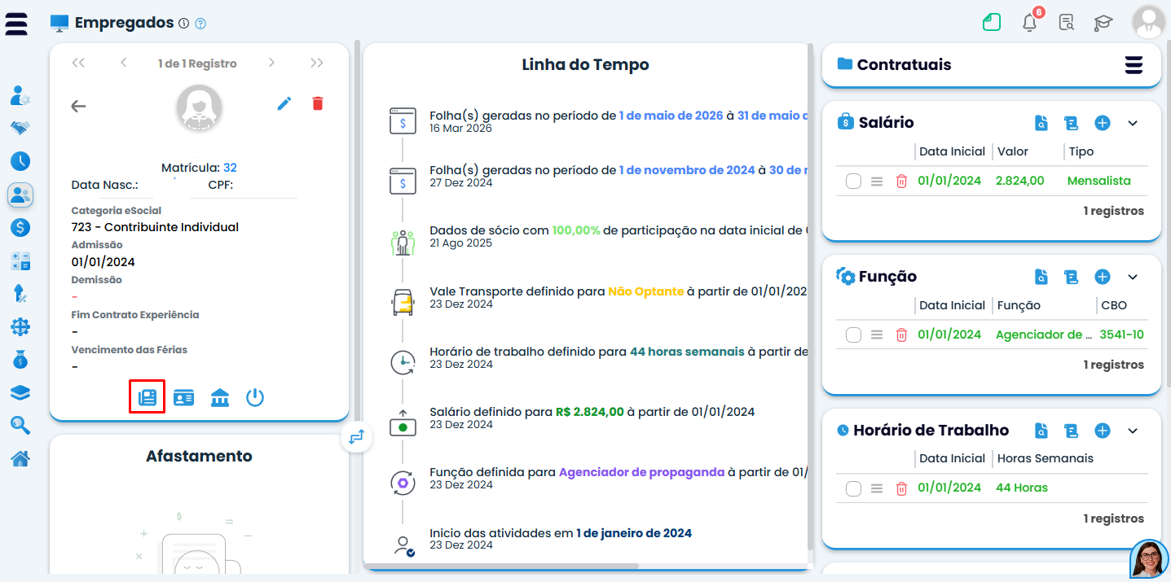Open the main hamburger menu at top left
1171x582 pixels.
click(16, 24)
